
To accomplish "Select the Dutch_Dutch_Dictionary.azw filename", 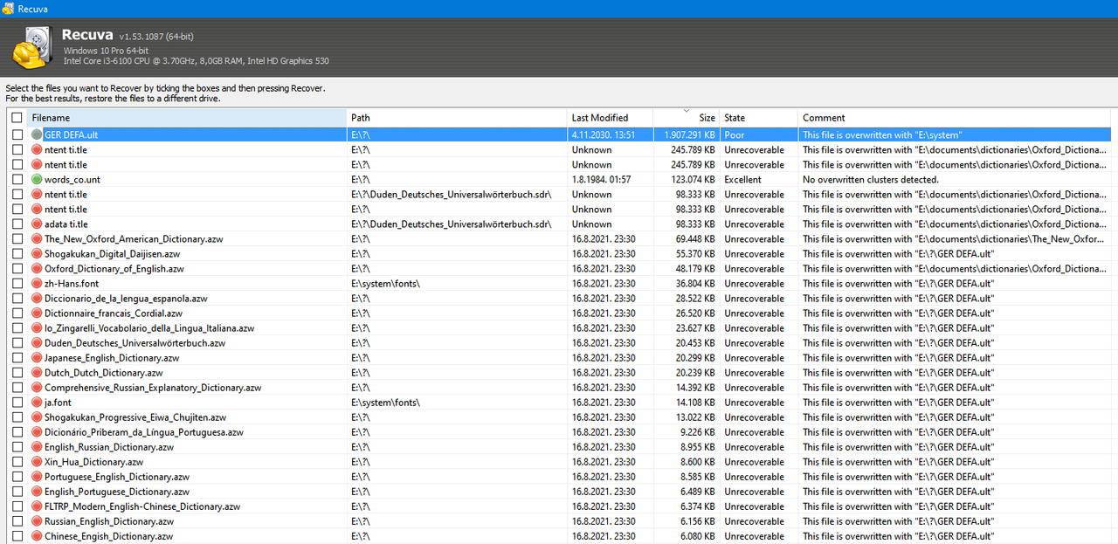I will click(x=103, y=373).
